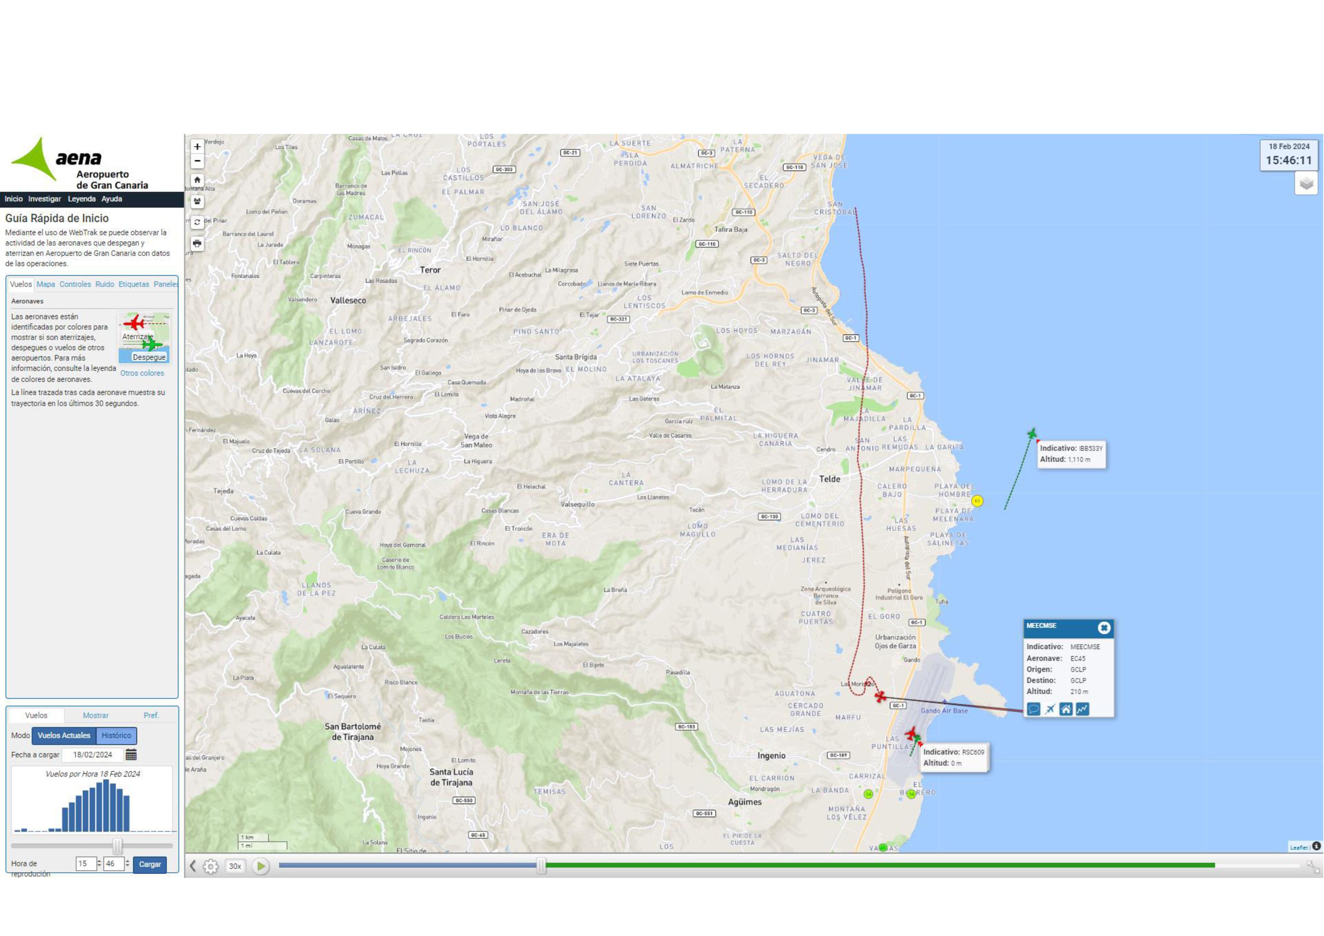
Task: Click the home icon in MEECMSE popup
Action: 1066,709
